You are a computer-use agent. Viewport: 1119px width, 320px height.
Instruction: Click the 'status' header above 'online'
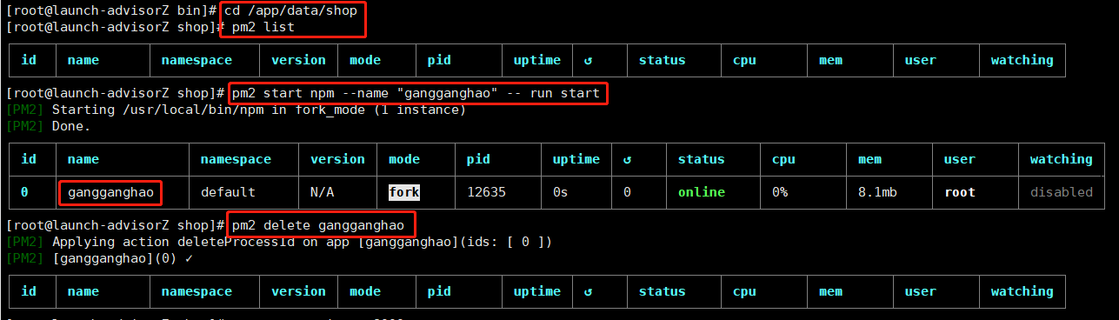701,159
